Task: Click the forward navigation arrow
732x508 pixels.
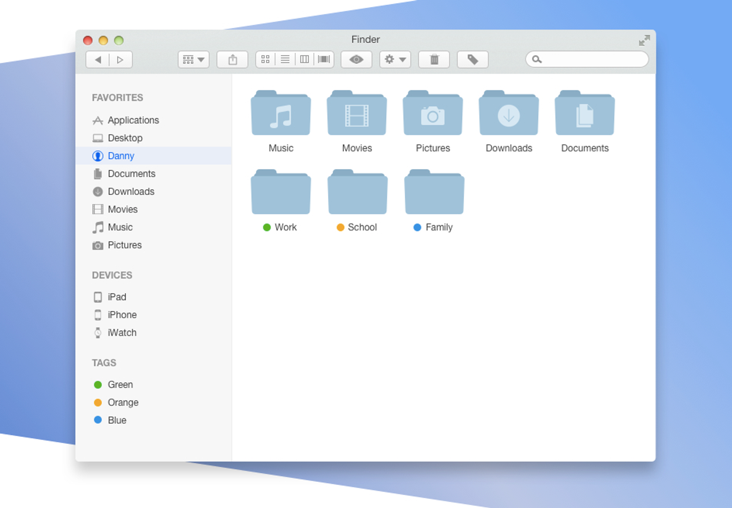Action: click(120, 60)
